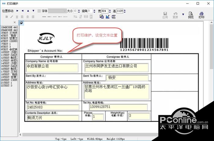This screenshot has height=141, width=214.
Task: Move position down with the down arrow
Action: [x=33, y=11]
